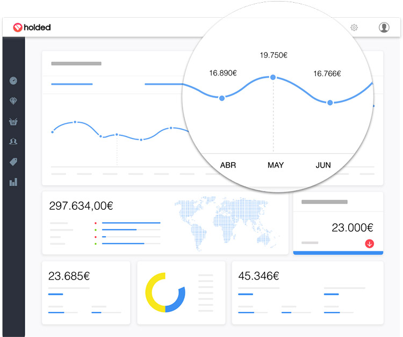Click the MAY data point on chart

pyautogui.click(x=273, y=77)
